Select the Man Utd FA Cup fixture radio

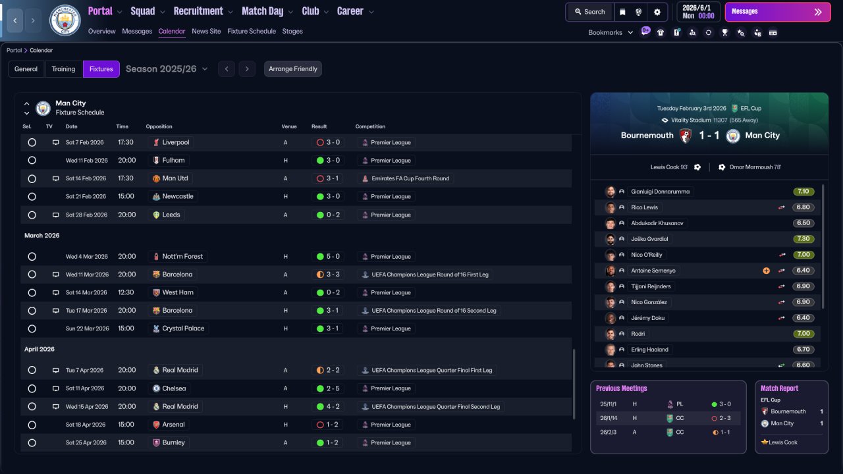click(32, 178)
